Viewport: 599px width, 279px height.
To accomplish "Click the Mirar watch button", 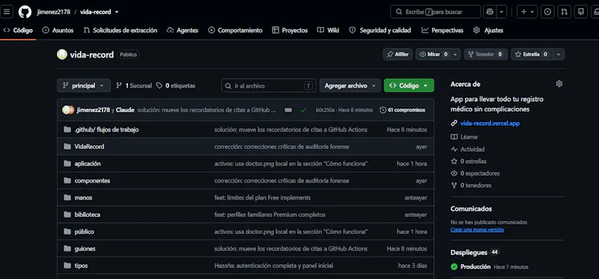I will click(x=433, y=54).
